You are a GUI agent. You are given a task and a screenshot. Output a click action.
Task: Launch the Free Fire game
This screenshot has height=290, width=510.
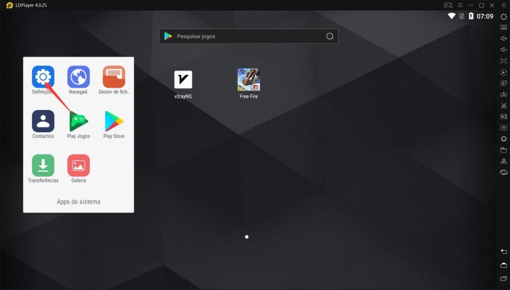coord(249,79)
